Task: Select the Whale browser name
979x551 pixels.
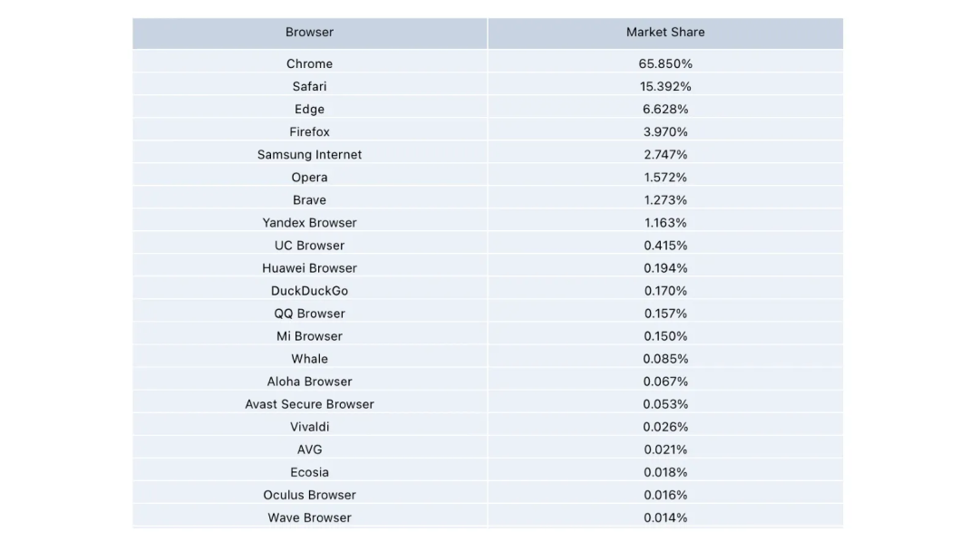Action: [x=309, y=358]
